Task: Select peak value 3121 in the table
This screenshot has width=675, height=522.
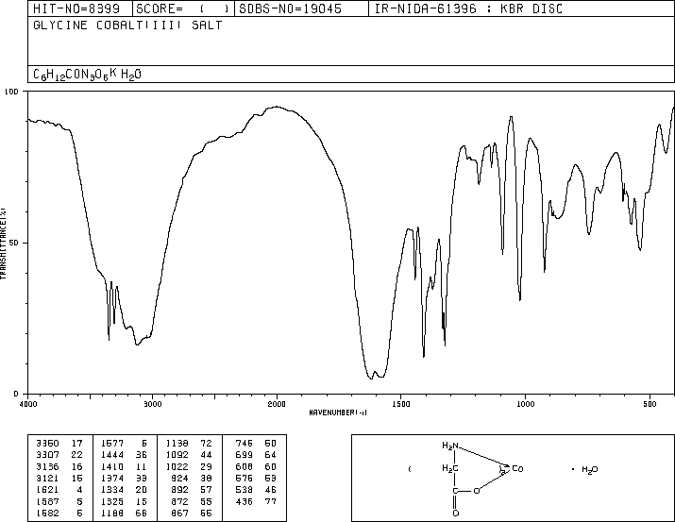Action: pyautogui.click(x=47, y=478)
